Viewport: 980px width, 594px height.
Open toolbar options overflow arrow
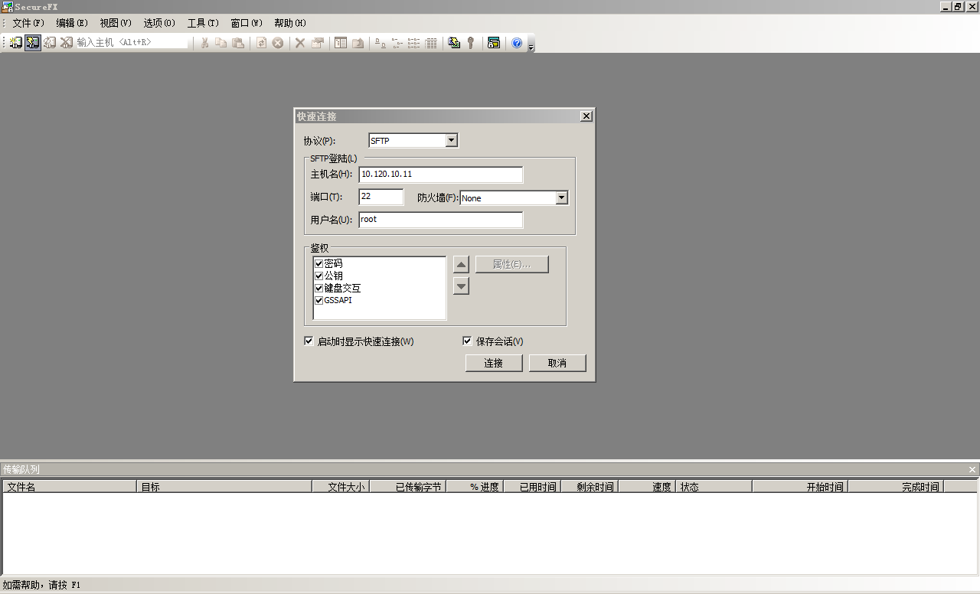click(531, 44)
